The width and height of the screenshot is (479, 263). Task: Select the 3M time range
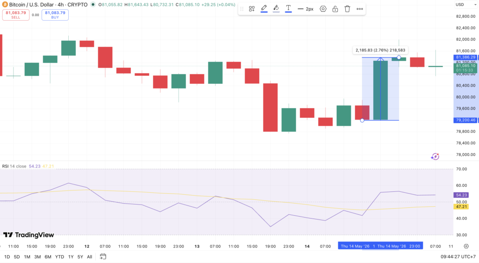pos(37,257)
